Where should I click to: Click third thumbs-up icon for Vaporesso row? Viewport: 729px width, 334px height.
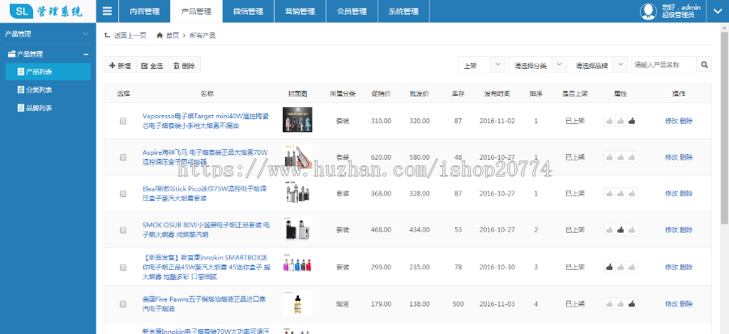tap(632, 121)
